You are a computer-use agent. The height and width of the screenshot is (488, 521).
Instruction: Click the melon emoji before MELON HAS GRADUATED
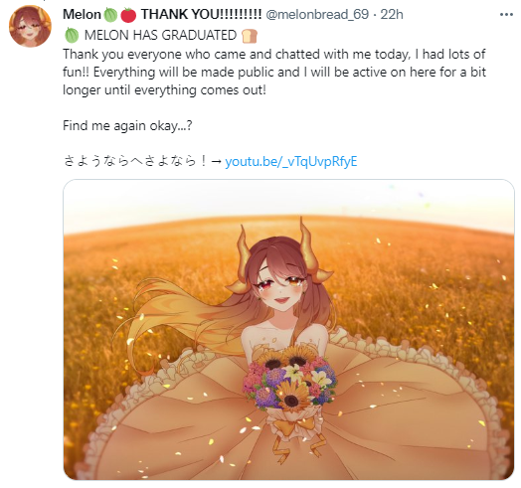pyautogui.click(x=72, y=35)
